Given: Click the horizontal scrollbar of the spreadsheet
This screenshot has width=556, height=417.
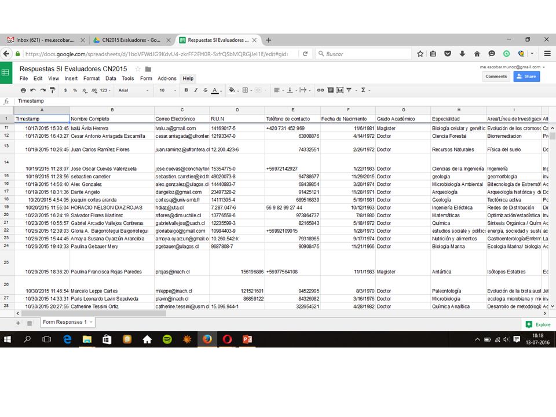Looking at the screenshot, I should pos(94,313).
